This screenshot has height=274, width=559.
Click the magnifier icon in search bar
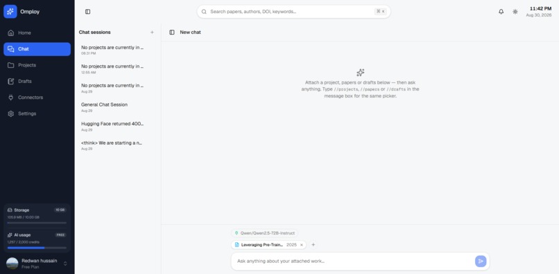point(204,12)
